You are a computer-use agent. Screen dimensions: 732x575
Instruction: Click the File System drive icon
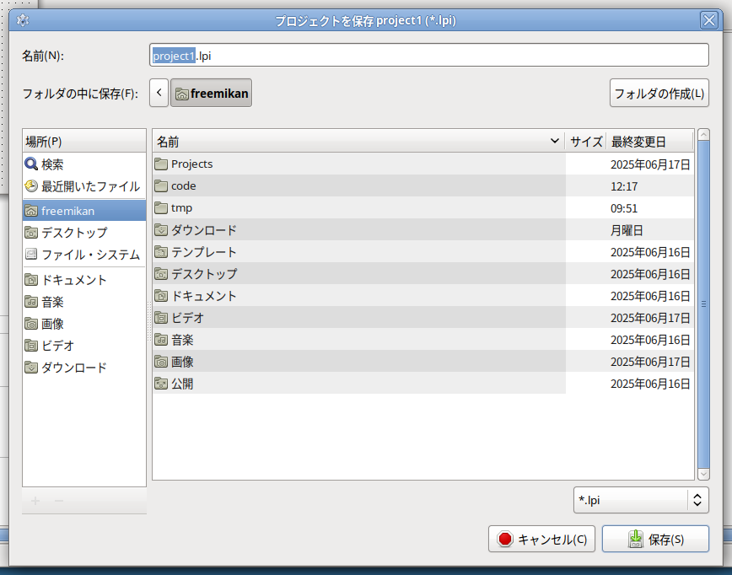pos(31,254)
